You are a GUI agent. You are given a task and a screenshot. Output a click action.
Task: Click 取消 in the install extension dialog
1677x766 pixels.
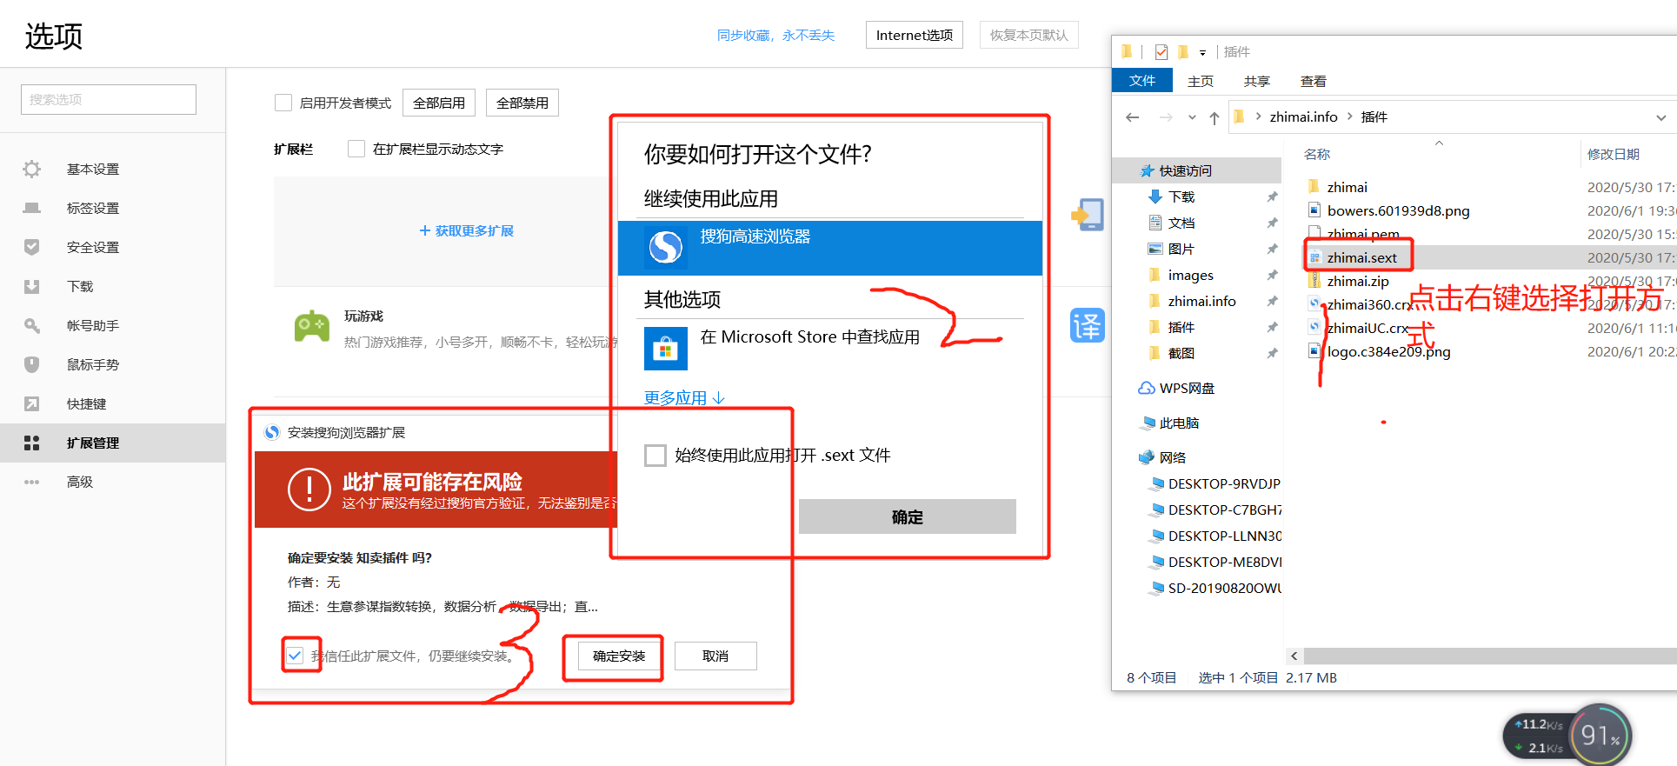[x=715, y=656]
